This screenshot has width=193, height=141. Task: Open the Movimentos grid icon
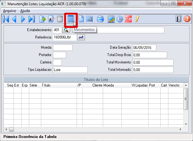point(71,19)
